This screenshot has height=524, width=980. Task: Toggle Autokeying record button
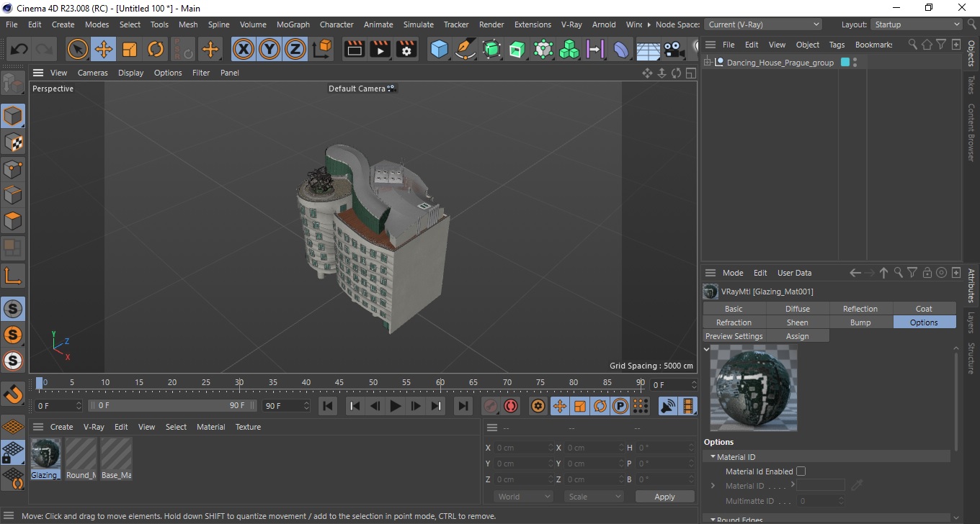(511, 406)
